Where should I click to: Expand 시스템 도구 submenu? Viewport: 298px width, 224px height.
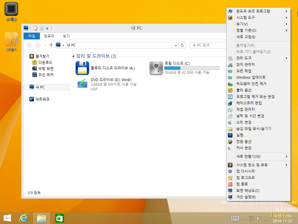click(258, 18)
